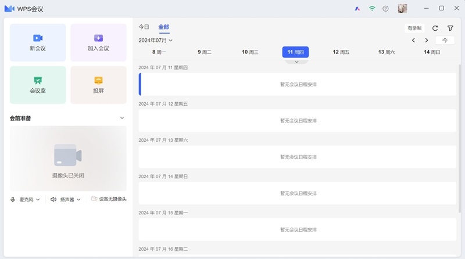This screenshot has width=465, height=259.
Task: Start a new meeting (新会议)
Action: (38, 42)
